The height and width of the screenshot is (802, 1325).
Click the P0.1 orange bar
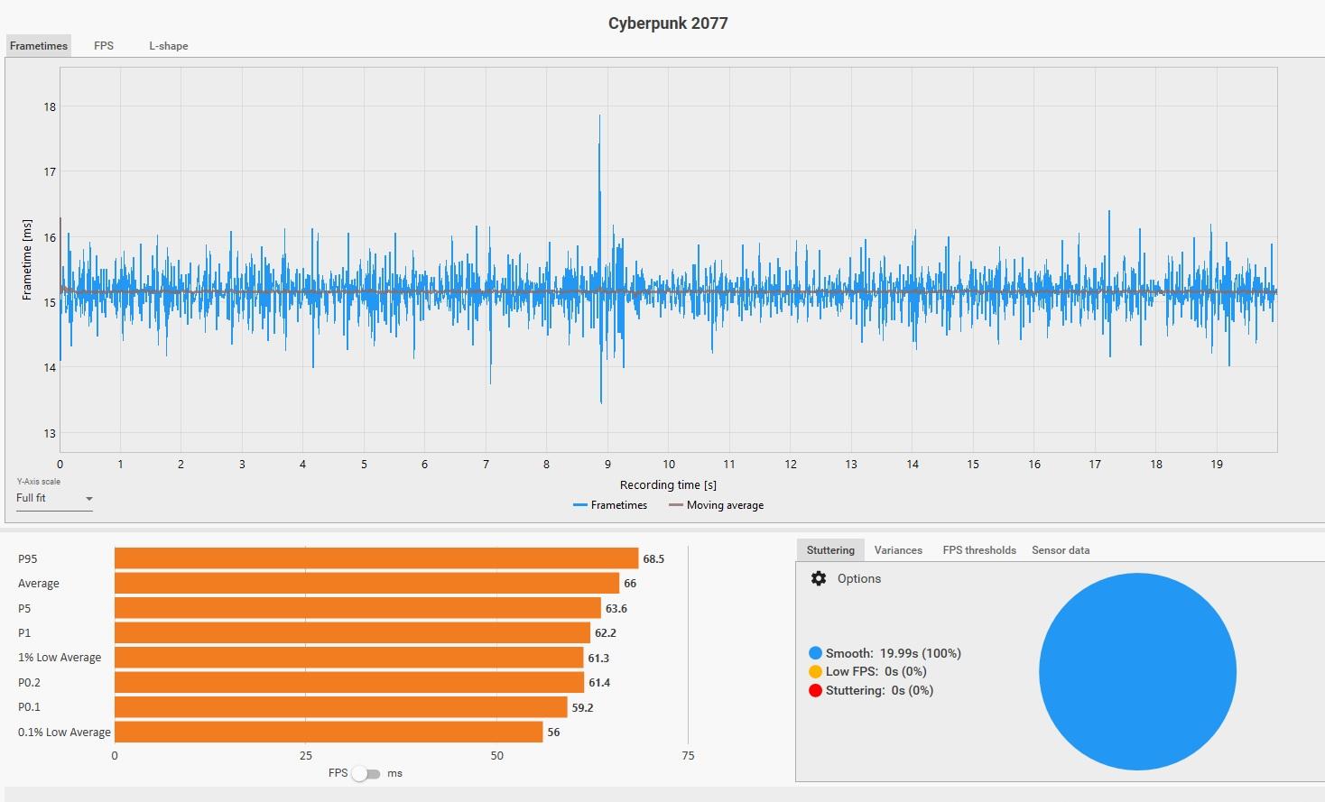341,707
